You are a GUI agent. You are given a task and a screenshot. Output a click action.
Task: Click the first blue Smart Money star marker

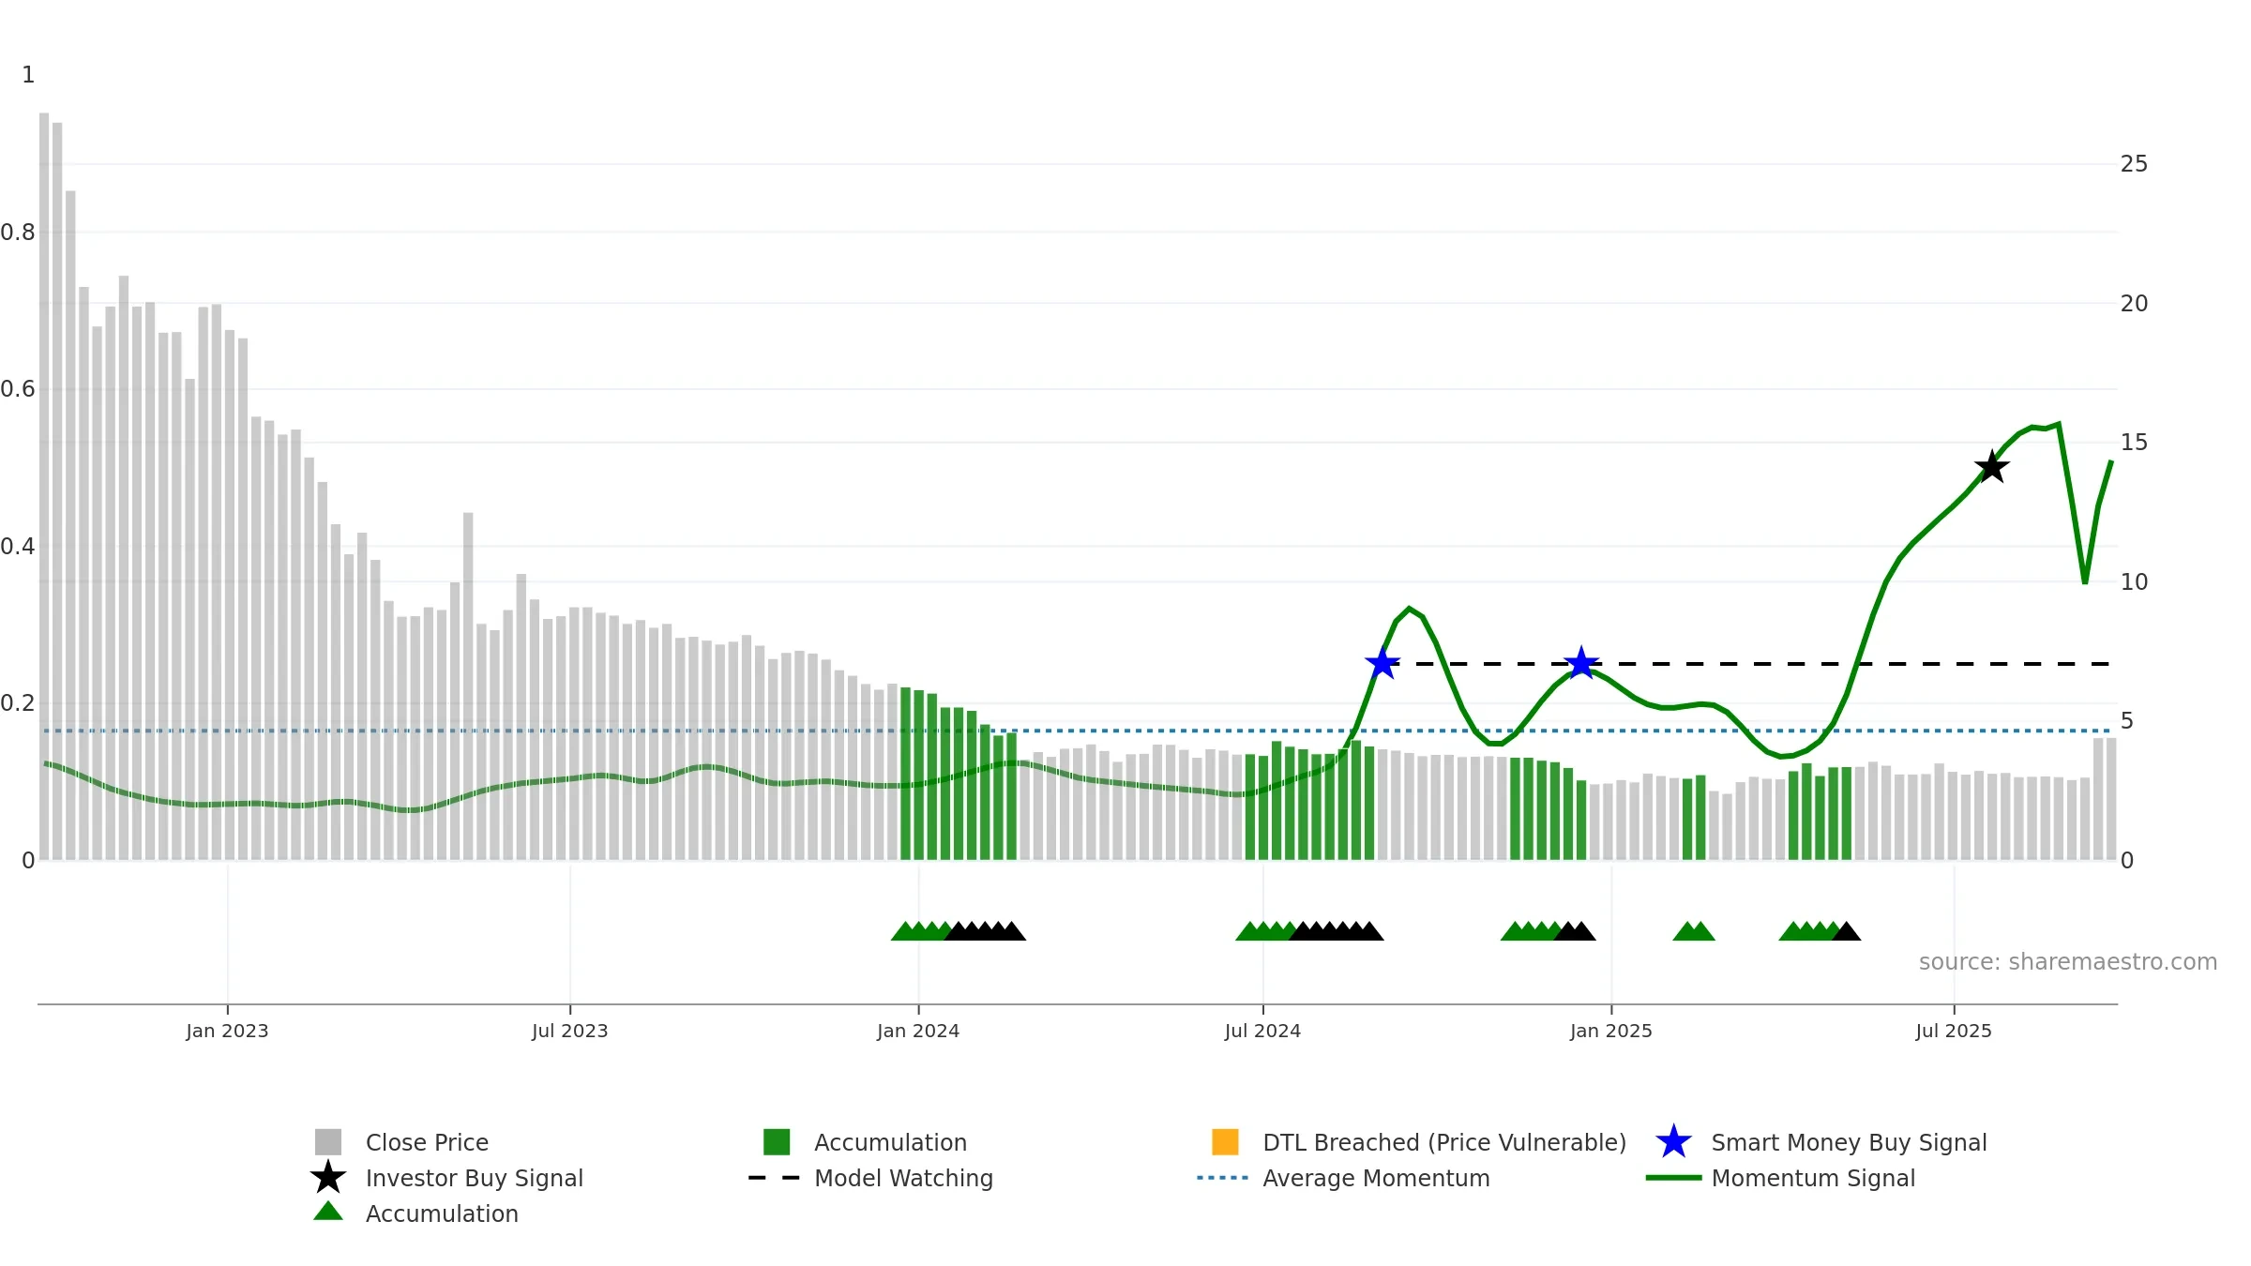pos(1382,664)
